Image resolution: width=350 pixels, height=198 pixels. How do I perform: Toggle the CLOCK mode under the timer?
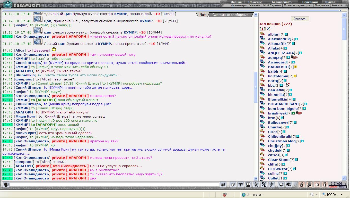pos(333,187)
